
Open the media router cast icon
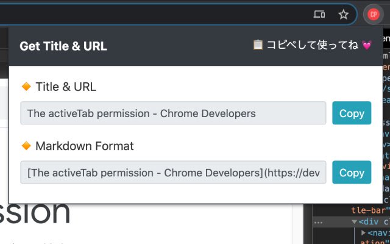coord(319,14)
